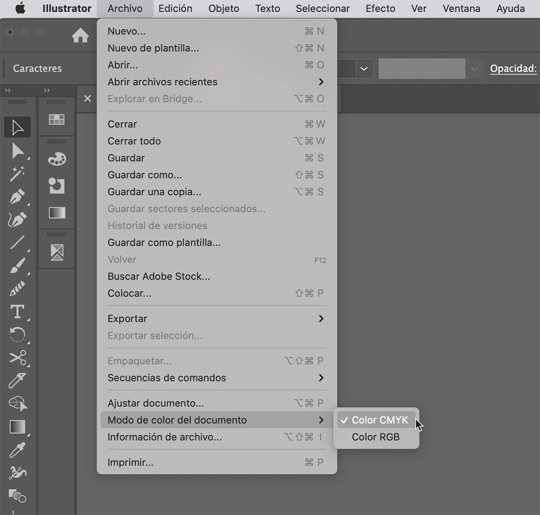Choose Buscar Adobe Stock...
The width and height of the screenshot is (540, 515).
tap(217, 276)
